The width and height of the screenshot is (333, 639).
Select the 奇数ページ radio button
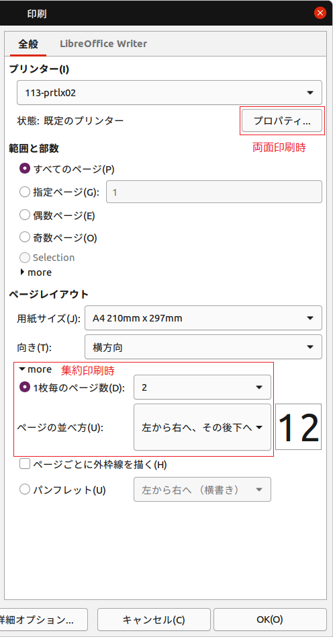[x=25, y=237]
